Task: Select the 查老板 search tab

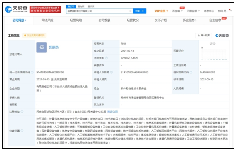Action: [x=81, y=7]
